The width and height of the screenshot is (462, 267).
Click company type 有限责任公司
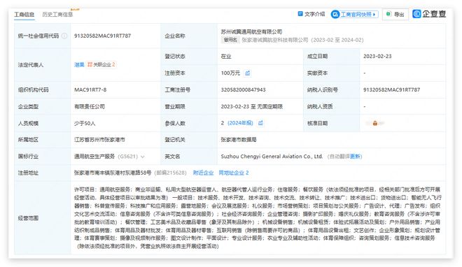90,106
